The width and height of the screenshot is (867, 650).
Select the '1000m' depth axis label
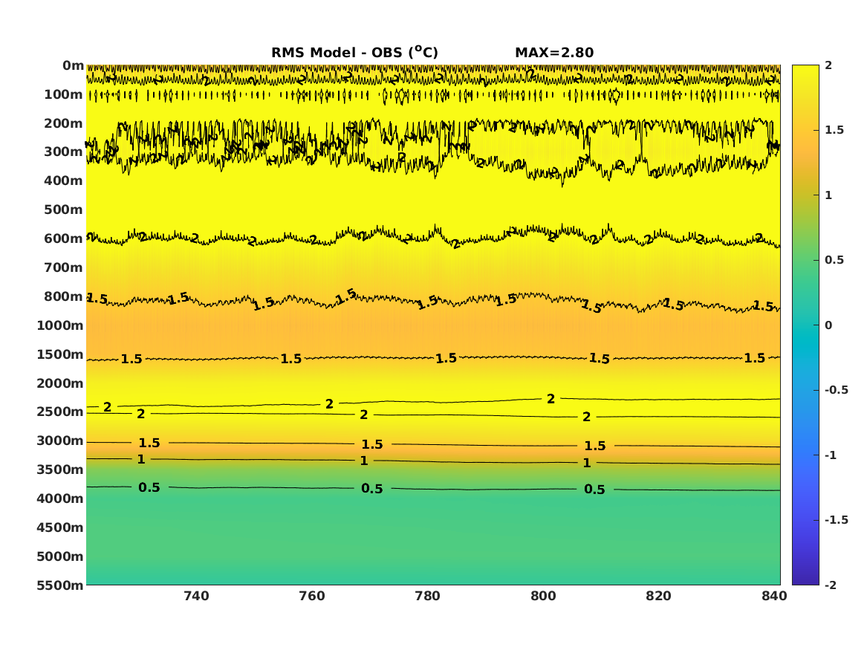coord(60,325)
